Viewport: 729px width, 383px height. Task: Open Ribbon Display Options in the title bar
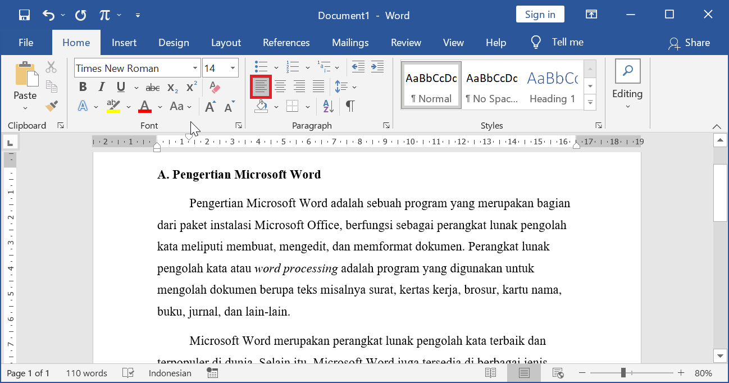click(x=591, y=15)
